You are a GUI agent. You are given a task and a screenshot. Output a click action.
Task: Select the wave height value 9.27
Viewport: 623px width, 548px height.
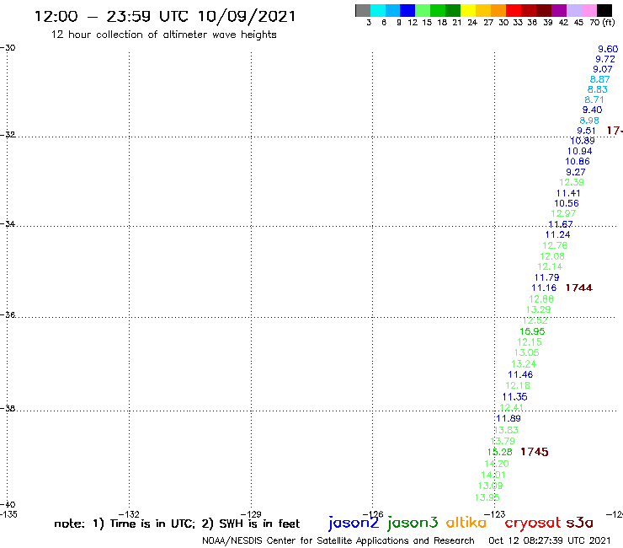pyautogui.click(x=576, y=172)
